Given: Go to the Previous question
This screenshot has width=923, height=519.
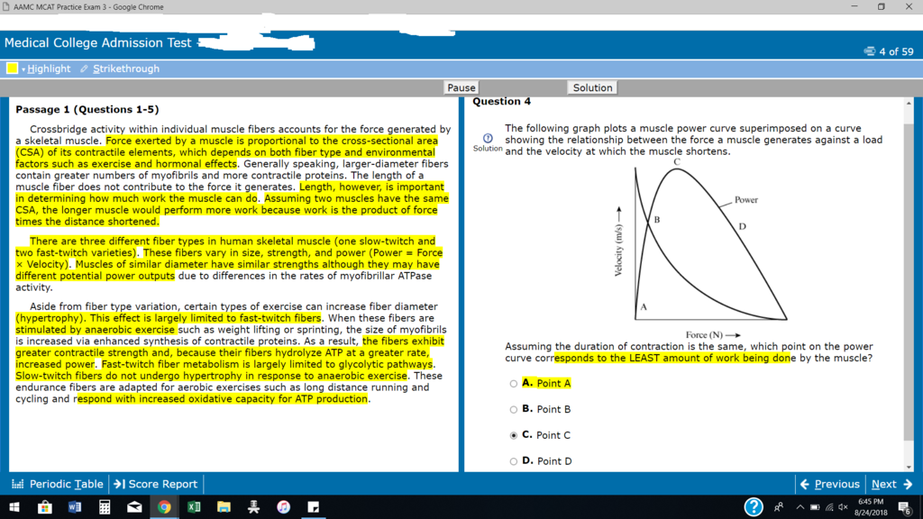Looking at the screenshot, I should [x=830, y=484].
